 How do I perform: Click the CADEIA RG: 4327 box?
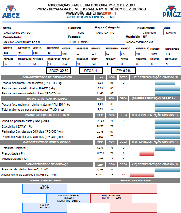45,208
